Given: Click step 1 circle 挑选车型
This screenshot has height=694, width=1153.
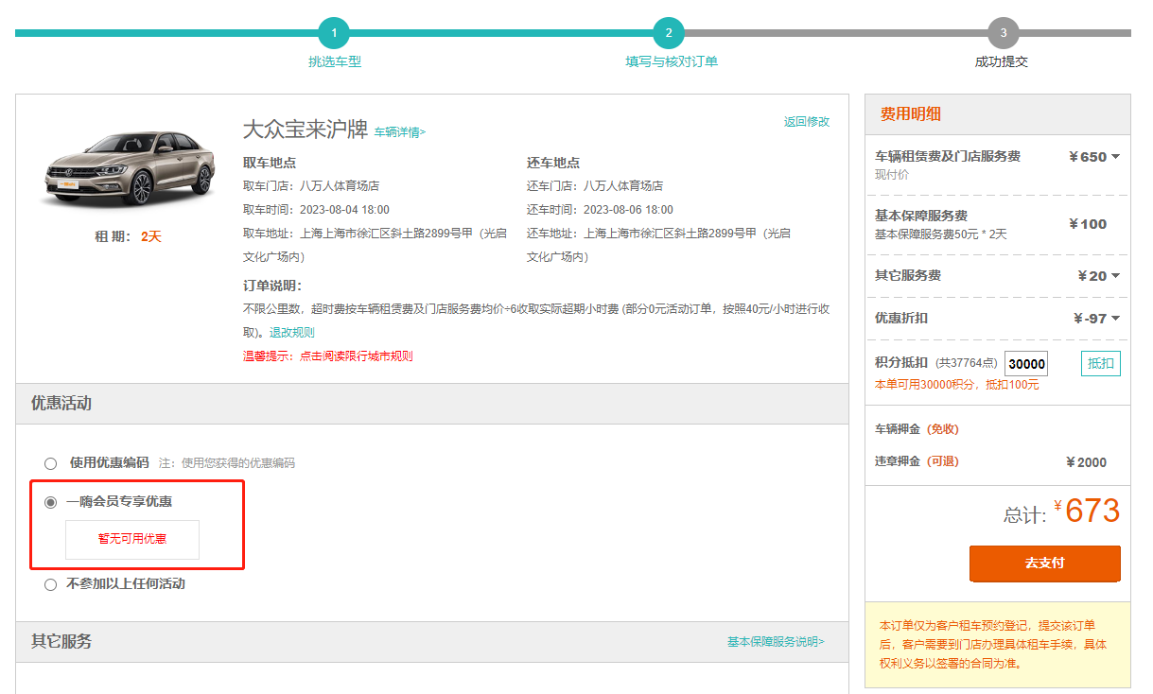Looking at the screenshot, I should pos(334,33).
